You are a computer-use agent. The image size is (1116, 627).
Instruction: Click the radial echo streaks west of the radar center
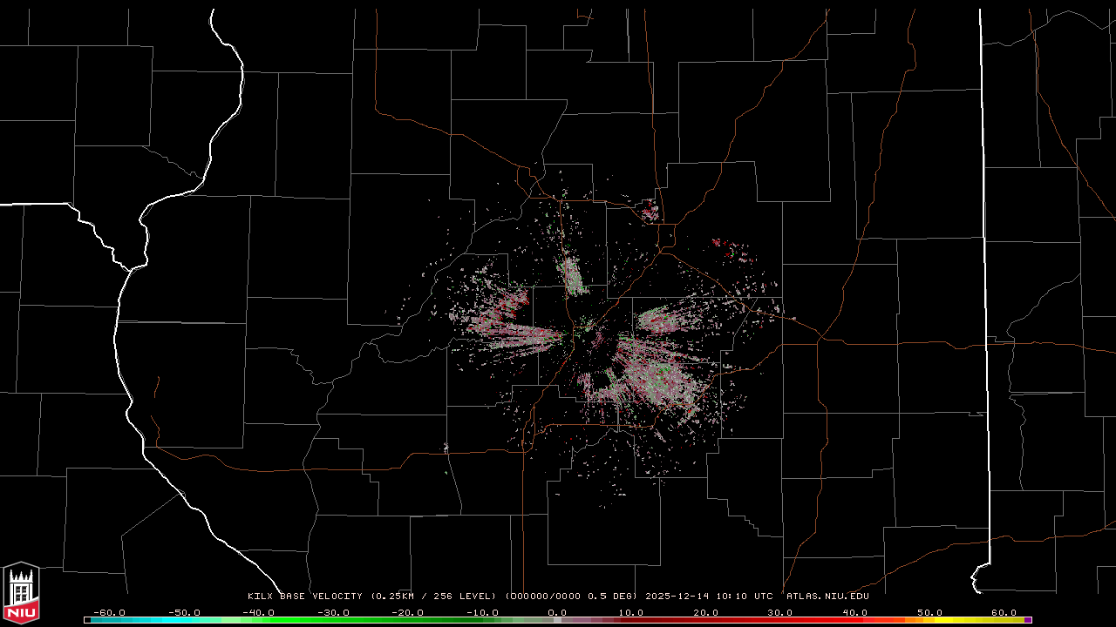[x=506, y=322]
